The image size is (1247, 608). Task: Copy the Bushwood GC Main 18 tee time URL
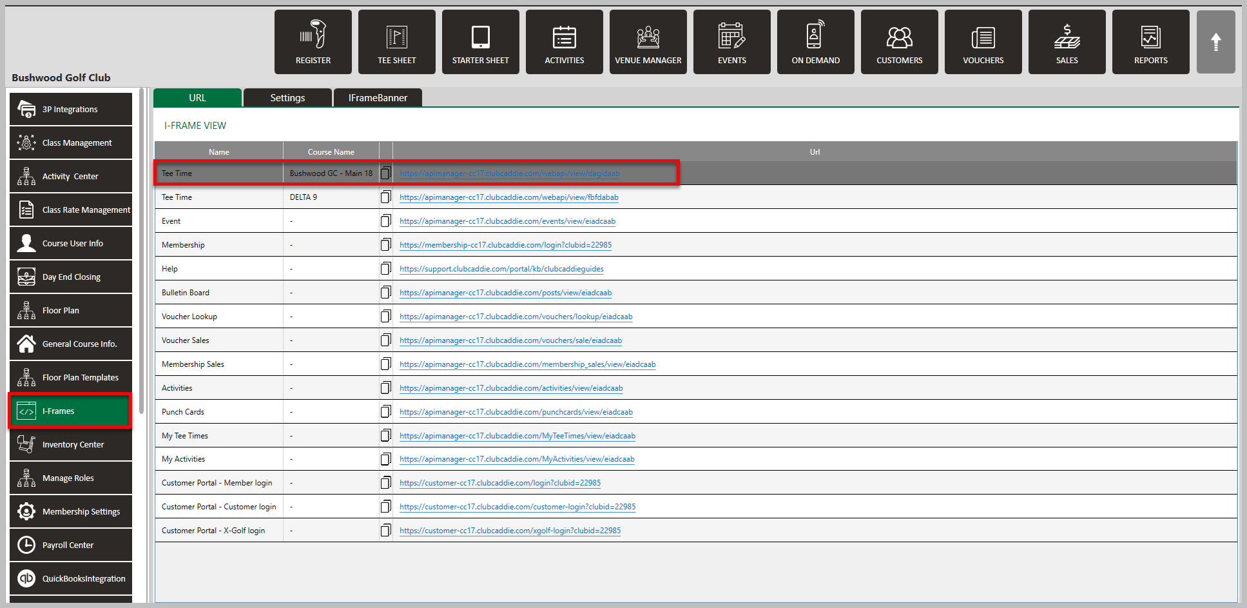tap(385, 173)
